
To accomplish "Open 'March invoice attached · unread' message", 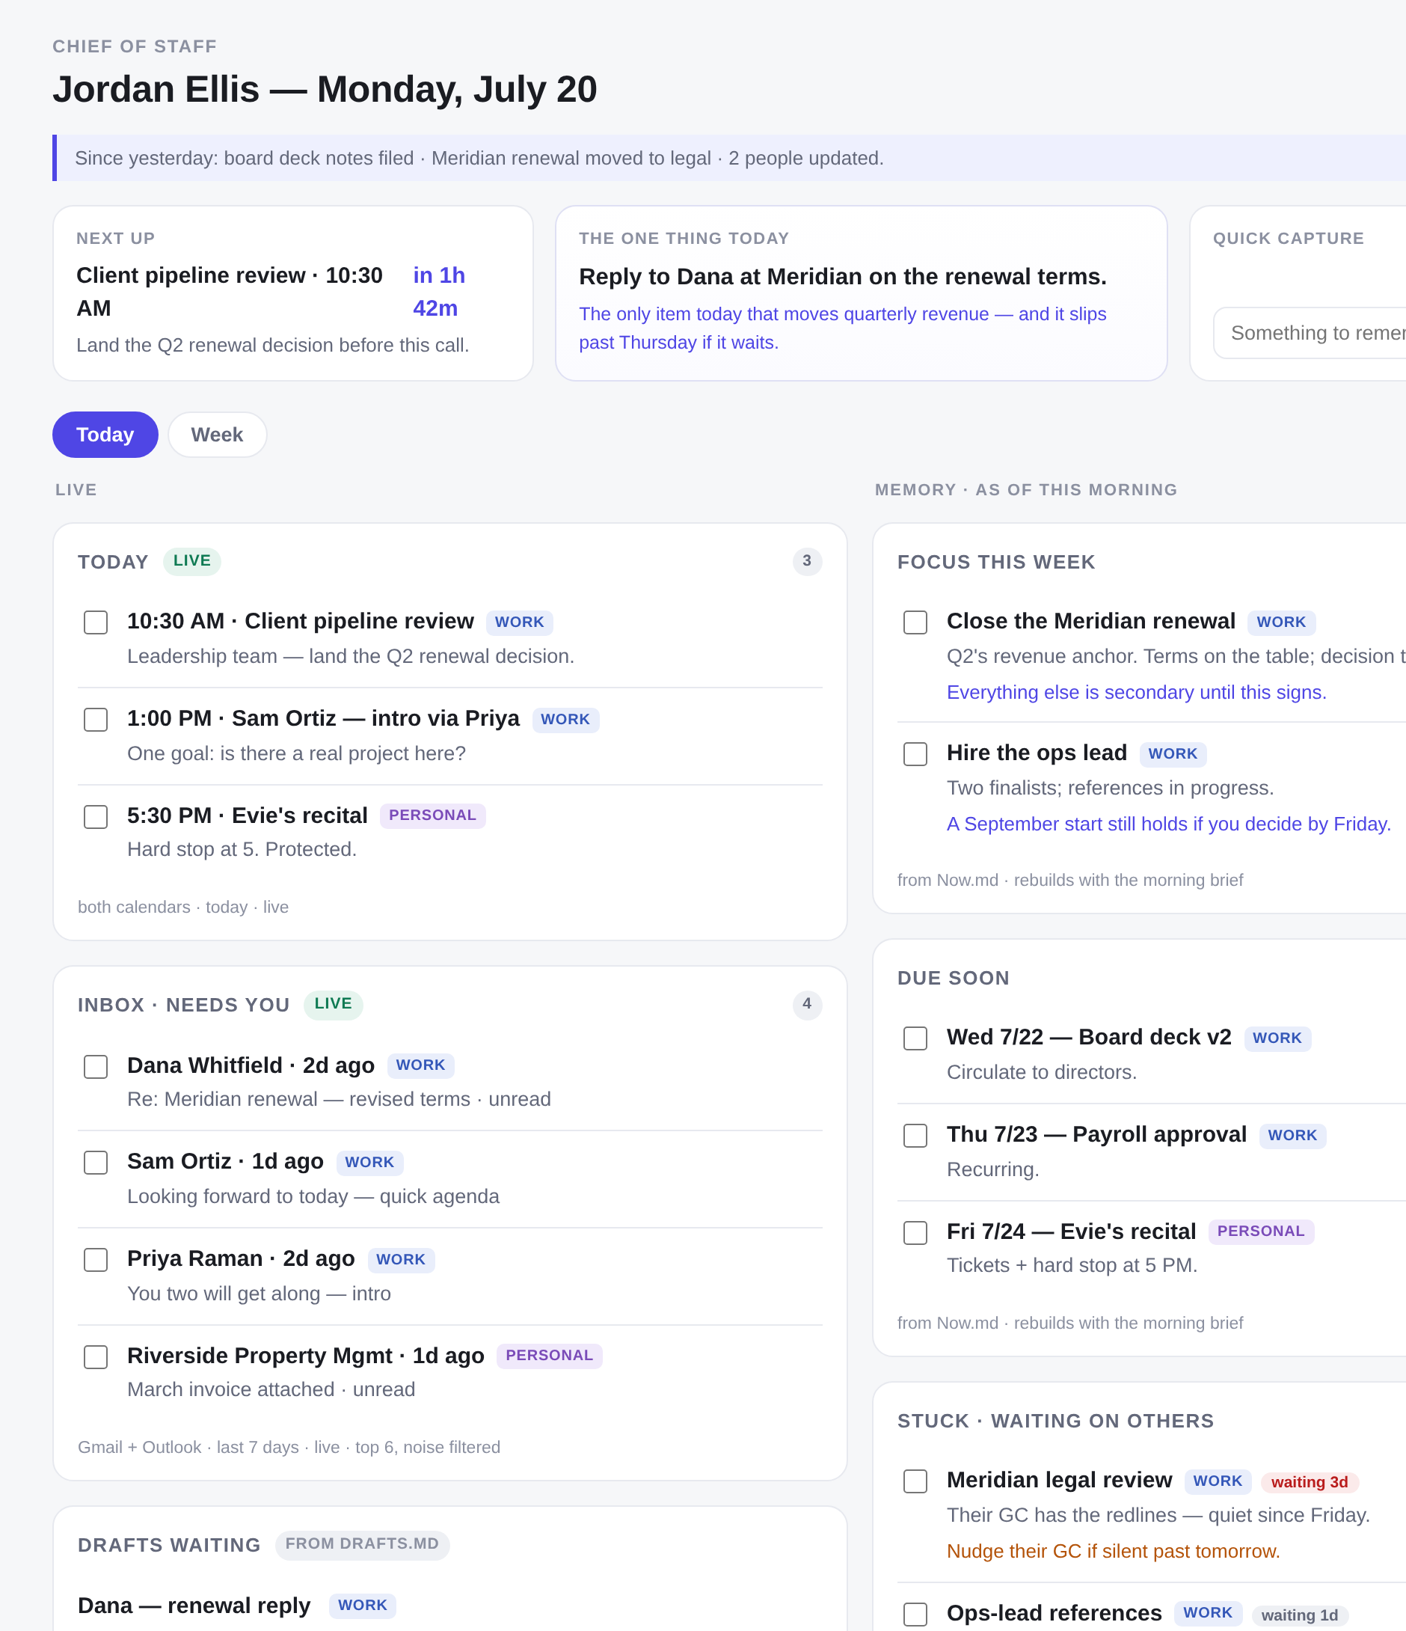I will [271, 1390].
